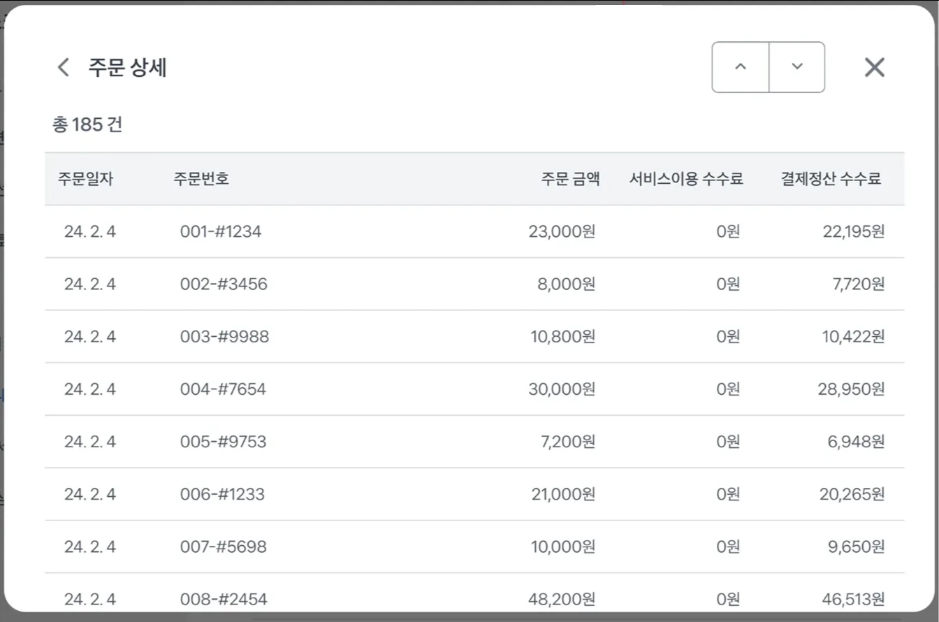939x622 pixels.
Task: Click order 008-#2454 at the bottom
Action: pyautogui.click(x=224, y=599)
